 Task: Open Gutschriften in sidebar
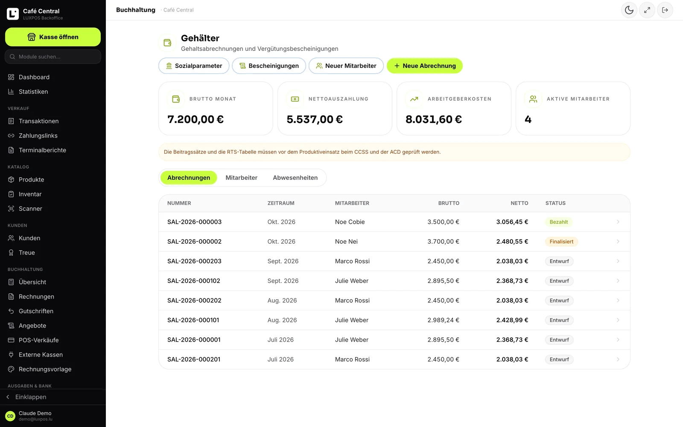click(x=53, y=311)
